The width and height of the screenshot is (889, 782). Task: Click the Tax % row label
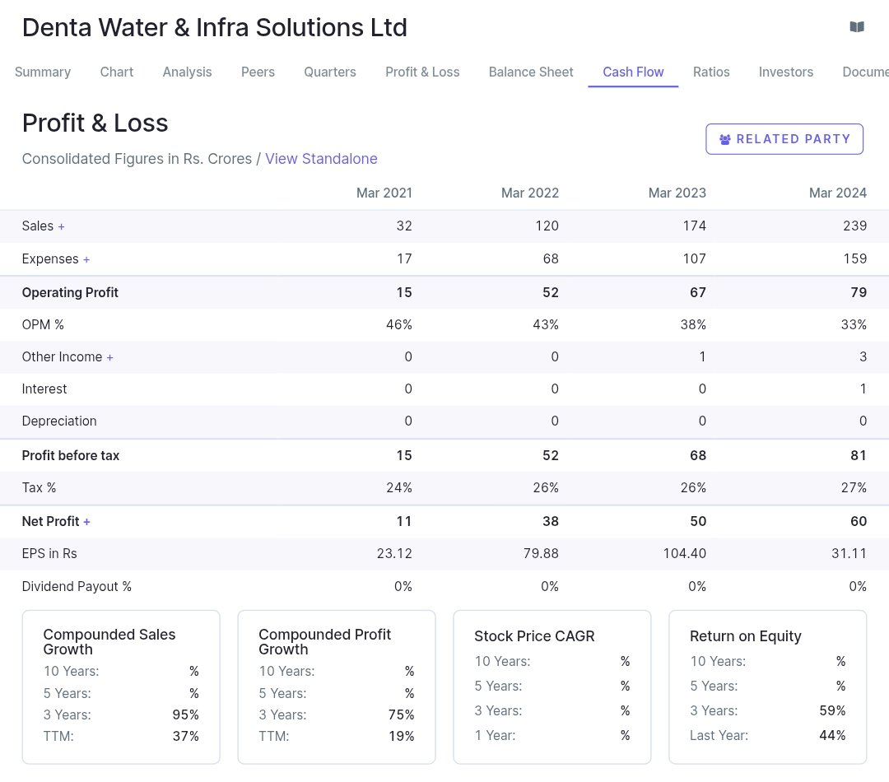tap(39, 487)
